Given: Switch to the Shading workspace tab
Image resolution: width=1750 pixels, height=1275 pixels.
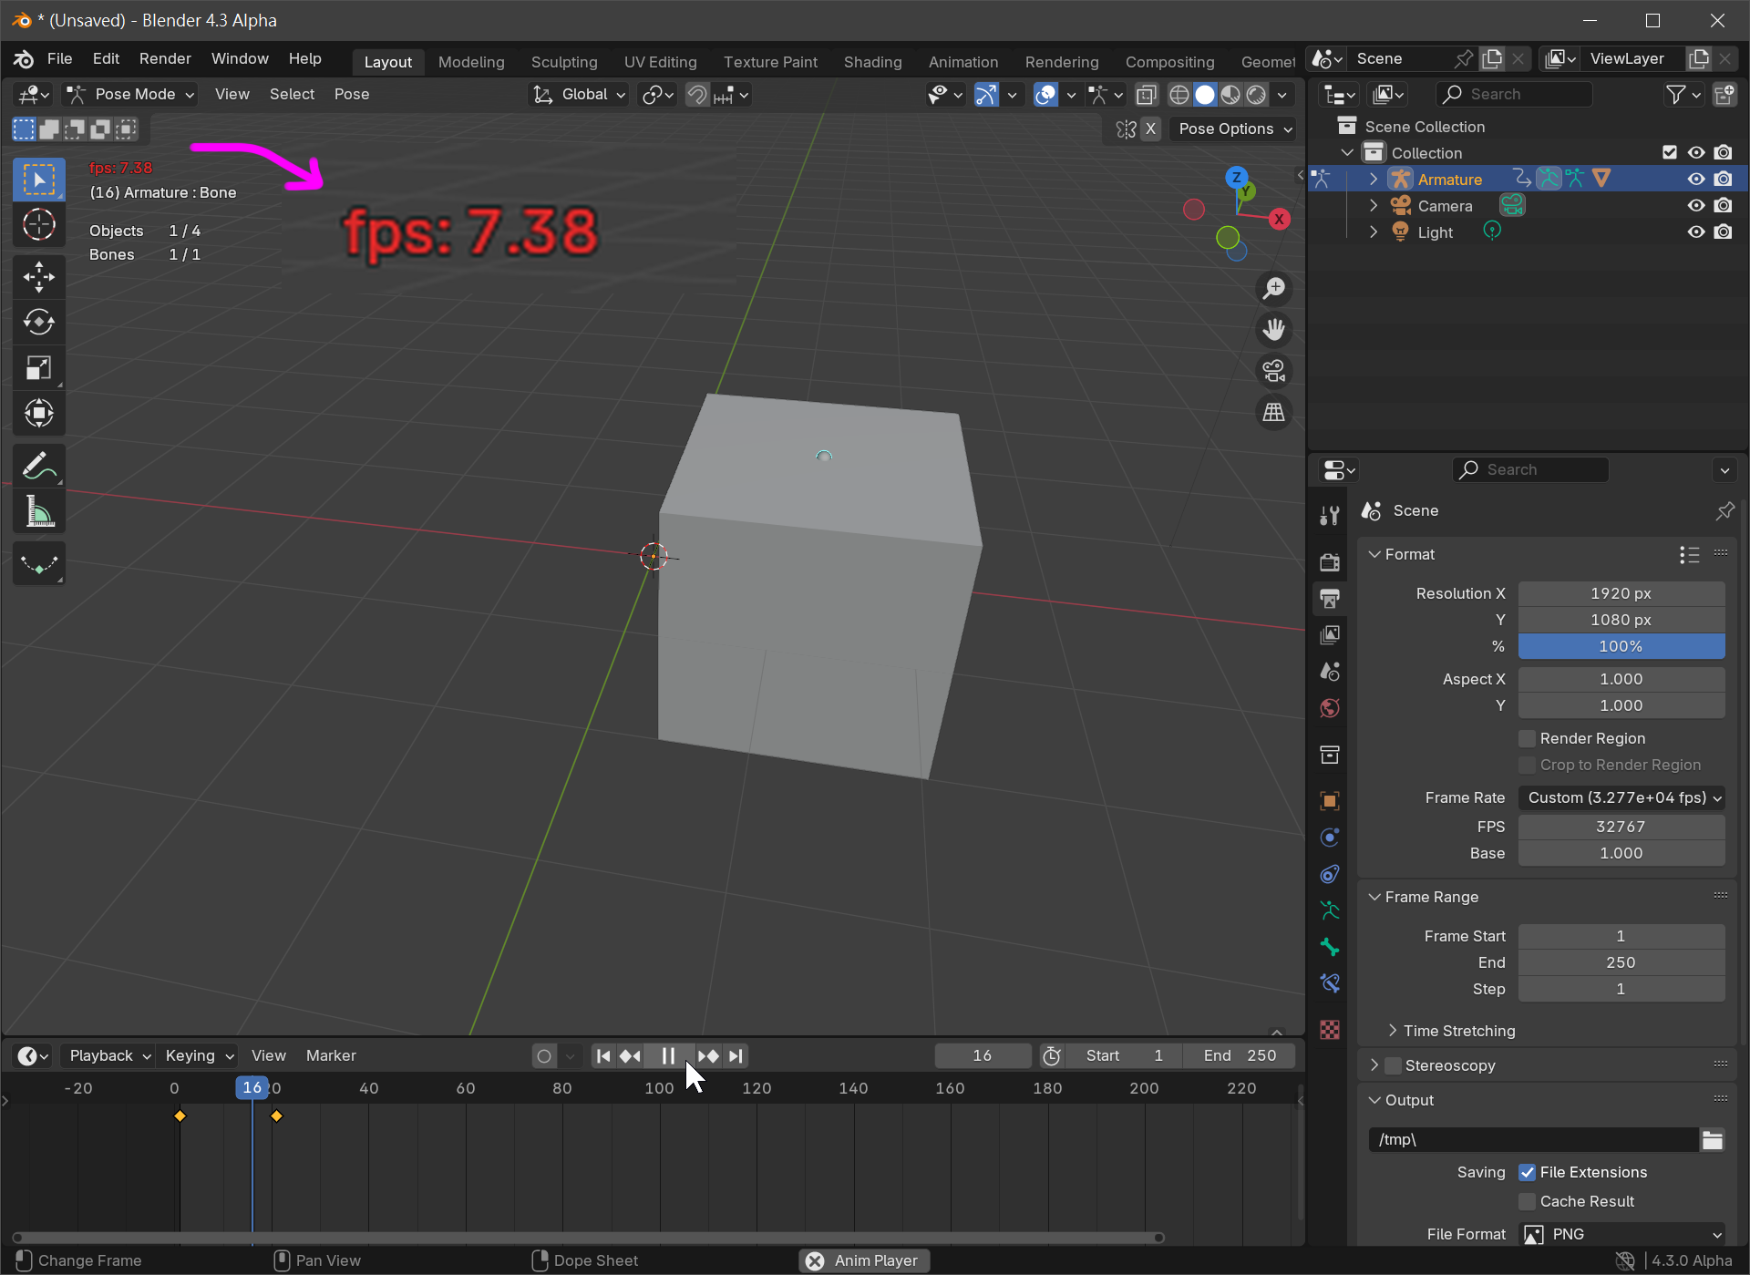Looking at the screenshot, I should [x=872, y=62].
